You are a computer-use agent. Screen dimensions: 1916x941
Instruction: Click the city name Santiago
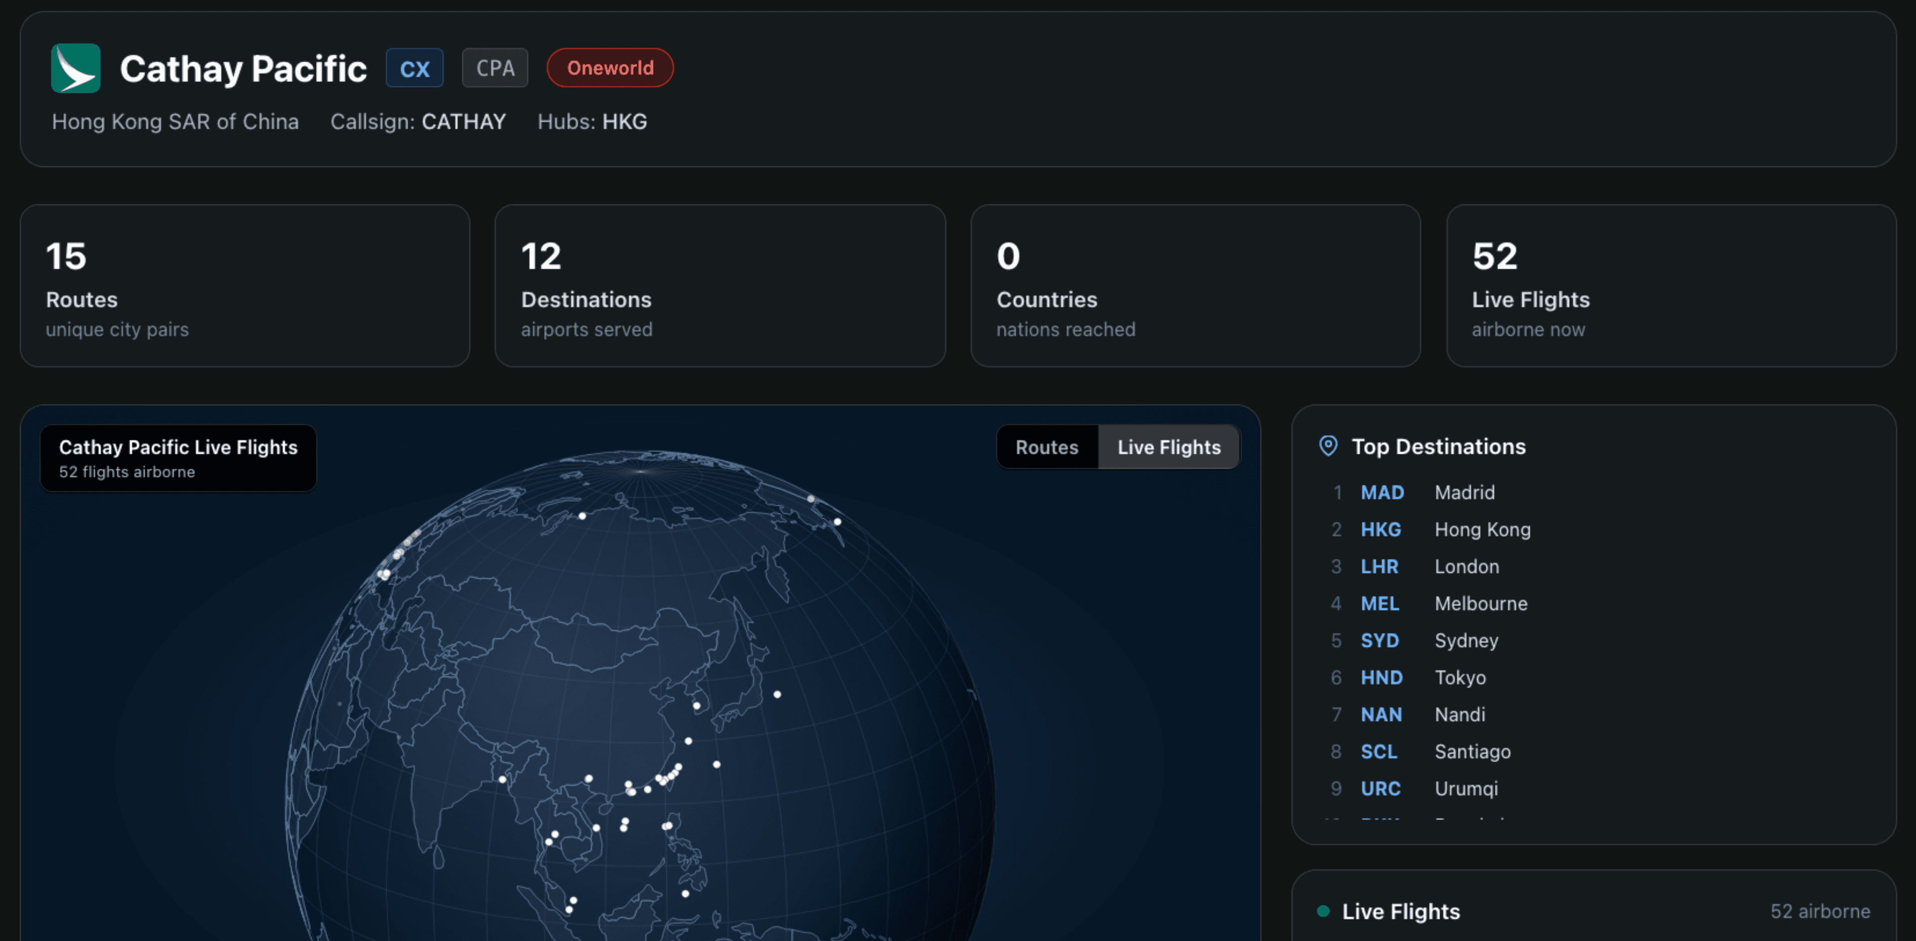(x=1473, y=752)
